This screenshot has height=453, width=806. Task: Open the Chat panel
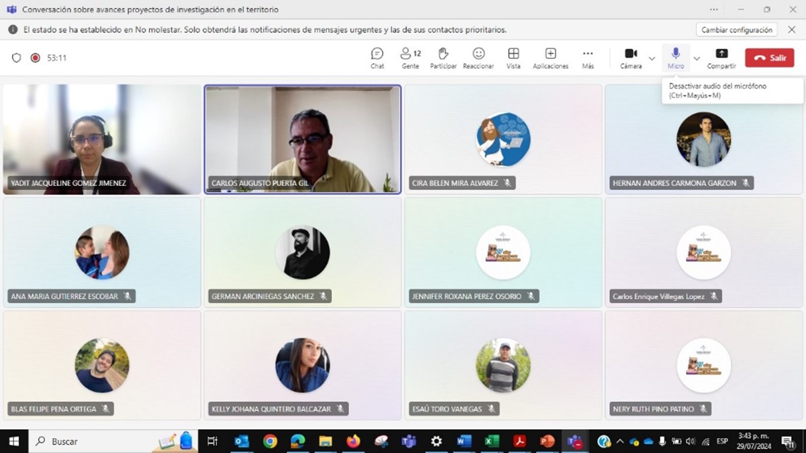(377, 58)
